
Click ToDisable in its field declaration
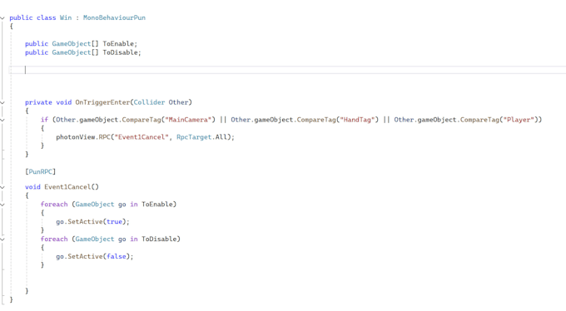(120, 52)
